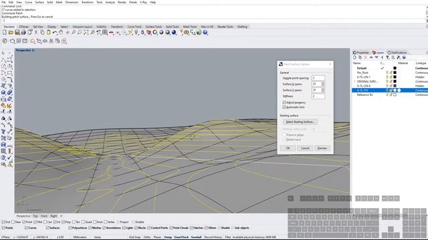Click the Save file icon

click(x=17, y=33)
